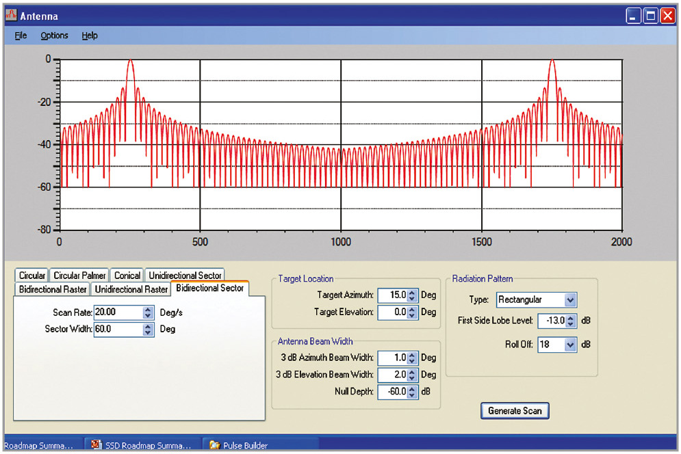The image size is (681, 454).
Task: Click the 3 dB Azimuth Beam Width field
Action: point(392,358)
